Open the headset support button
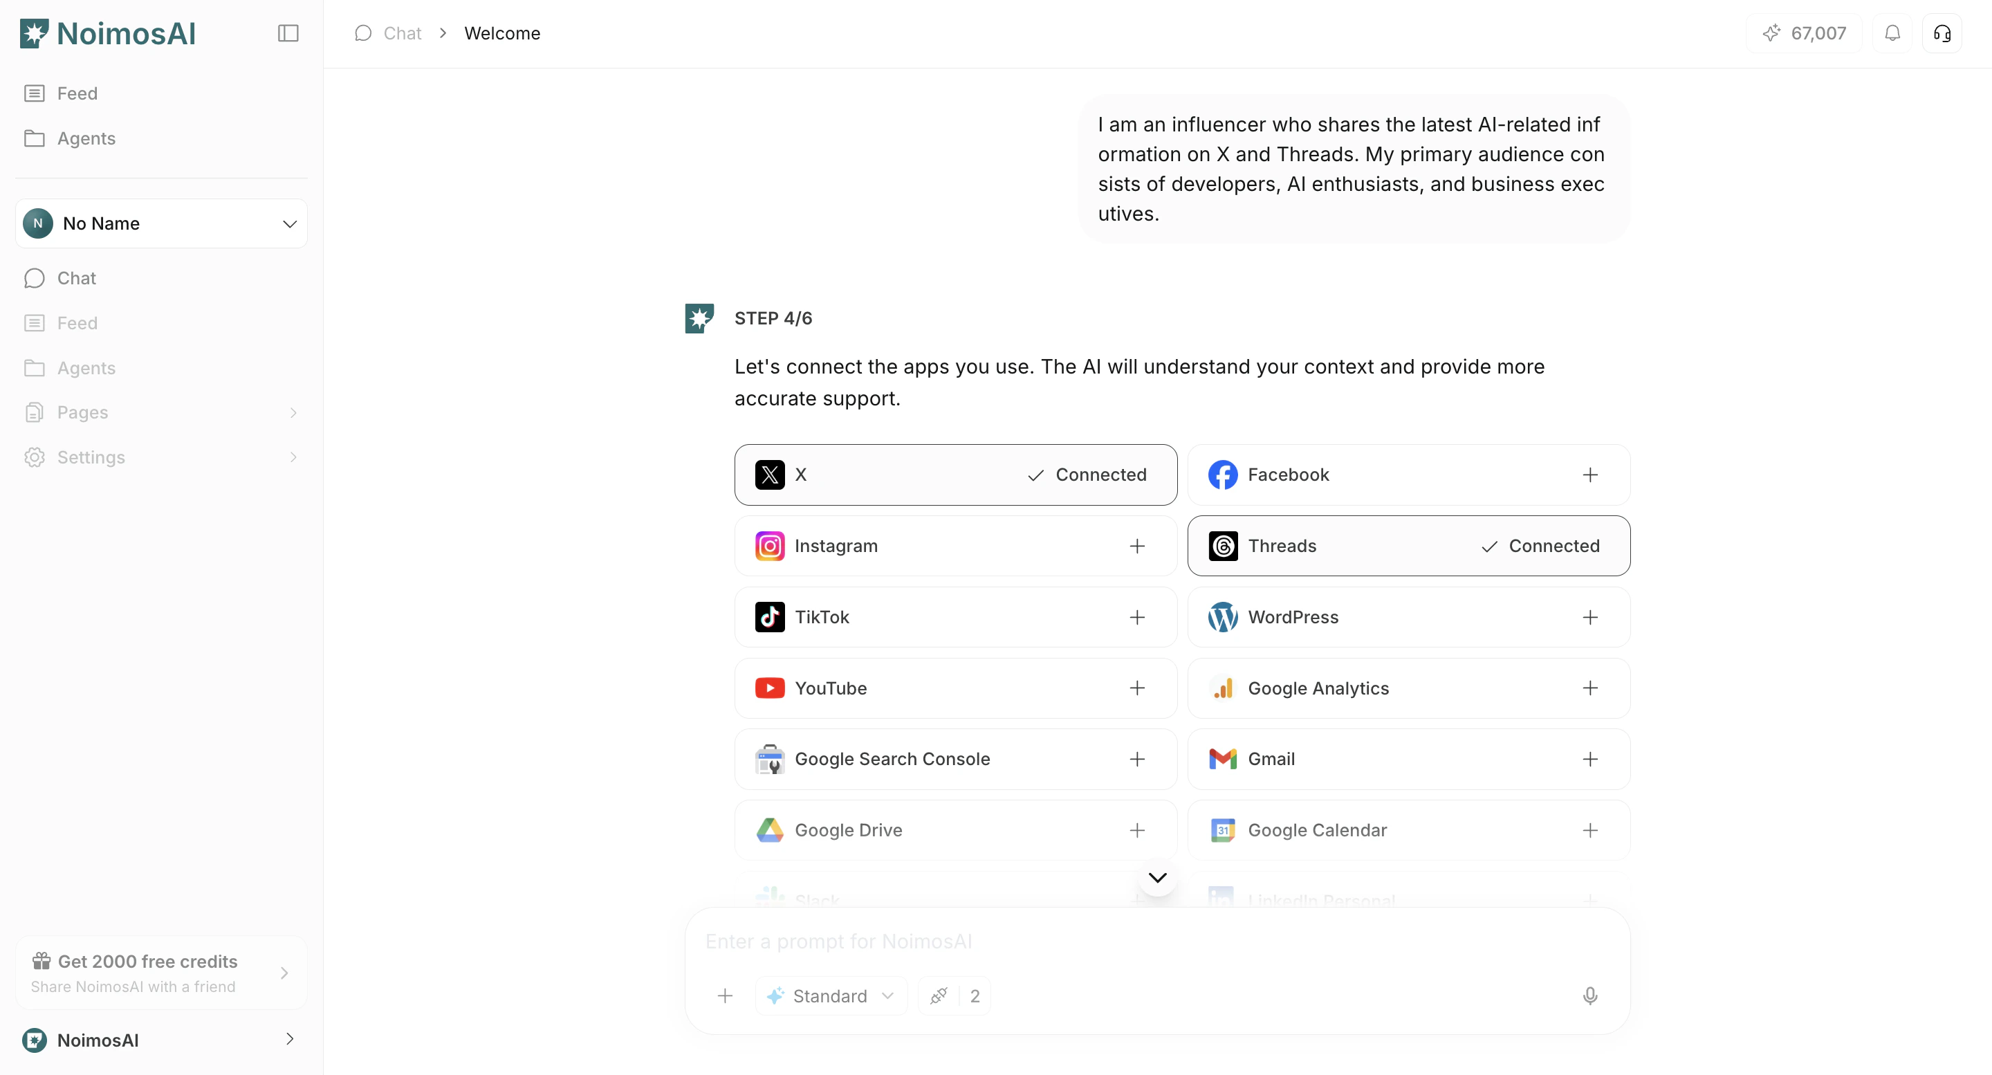The image size is (1992, 1075). point(1942,33)
